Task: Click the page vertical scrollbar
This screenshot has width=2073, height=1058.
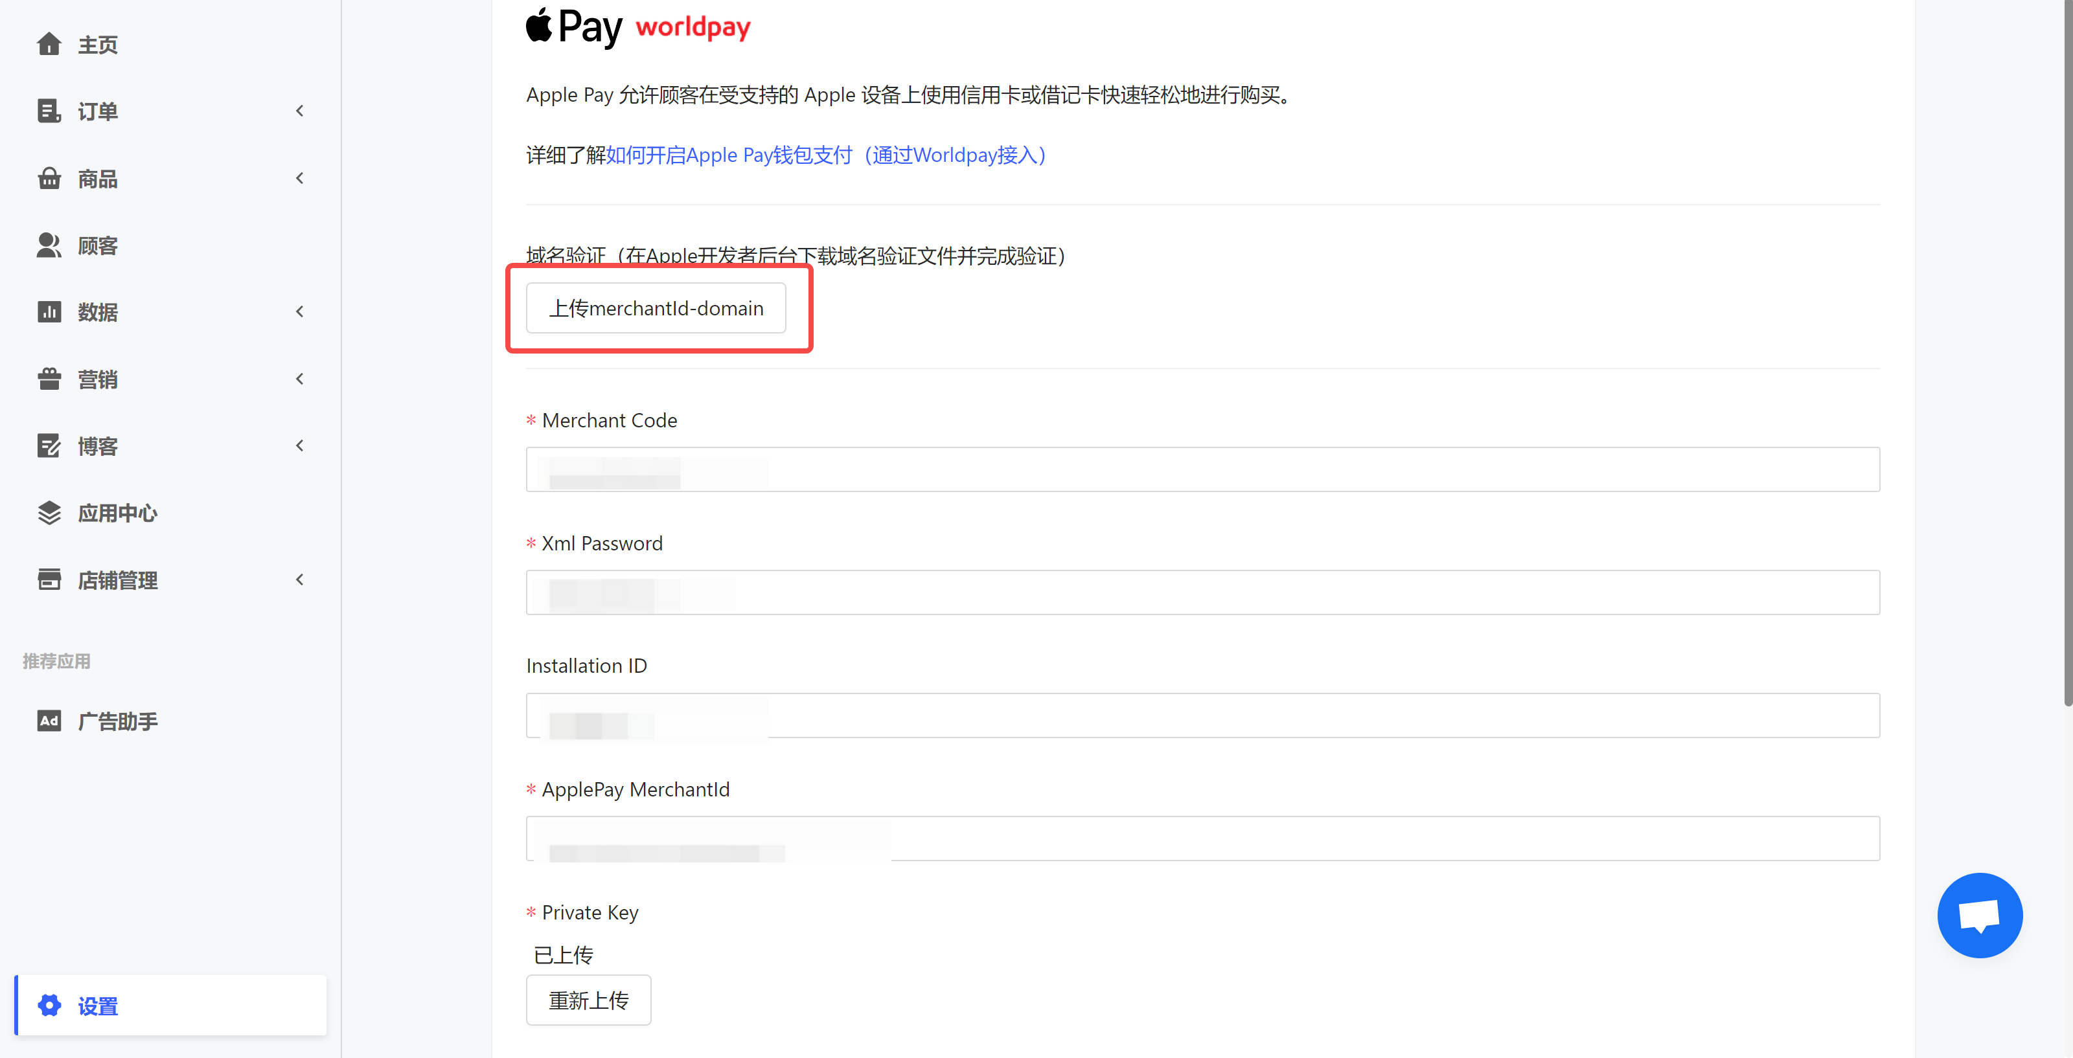Action: tap(2067, 354)
